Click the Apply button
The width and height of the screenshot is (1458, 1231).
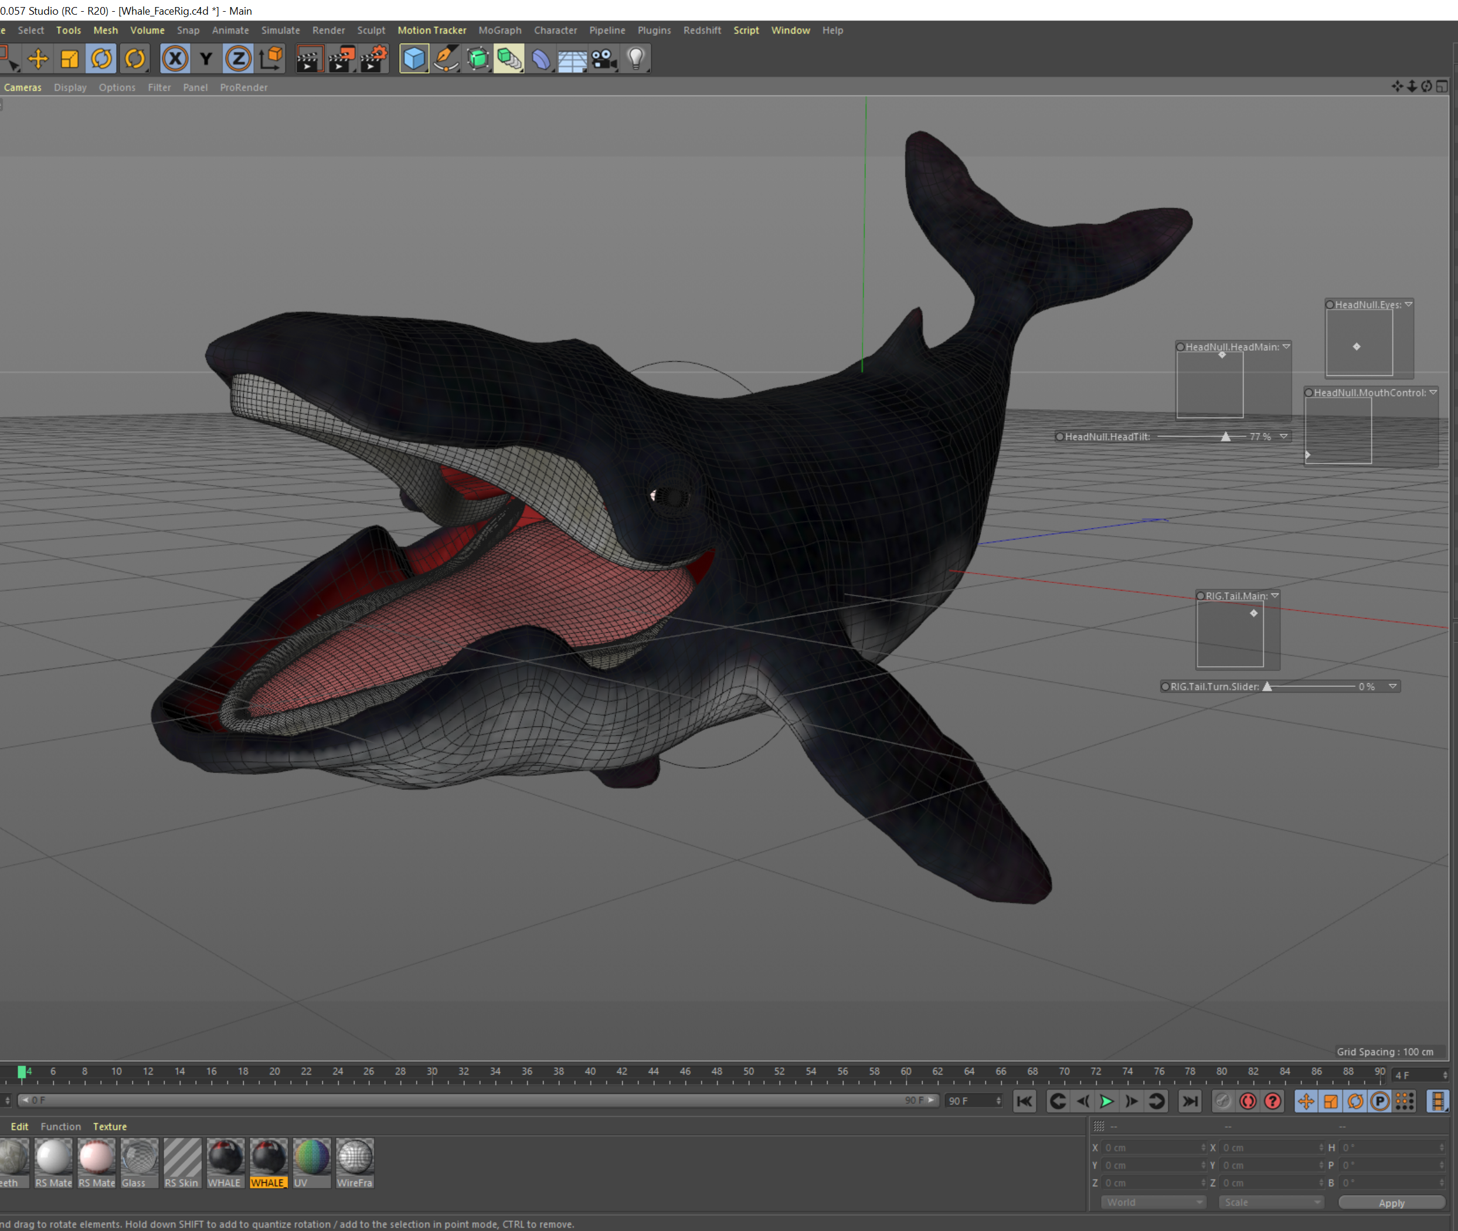coord(1391,1202)
